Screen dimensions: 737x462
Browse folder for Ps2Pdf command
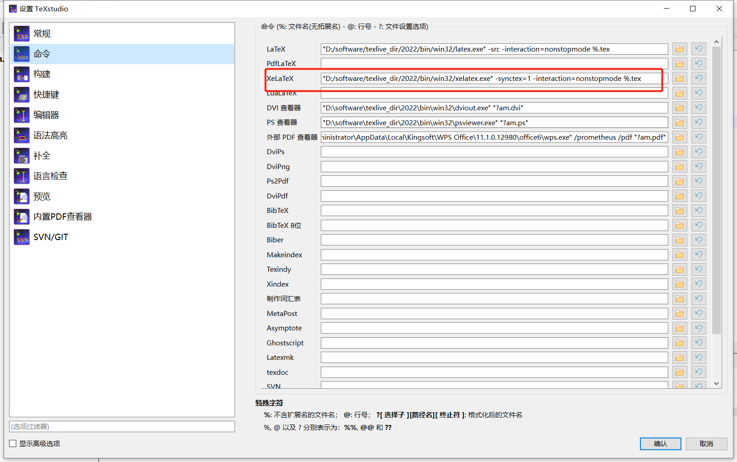[x=680, y=181]
